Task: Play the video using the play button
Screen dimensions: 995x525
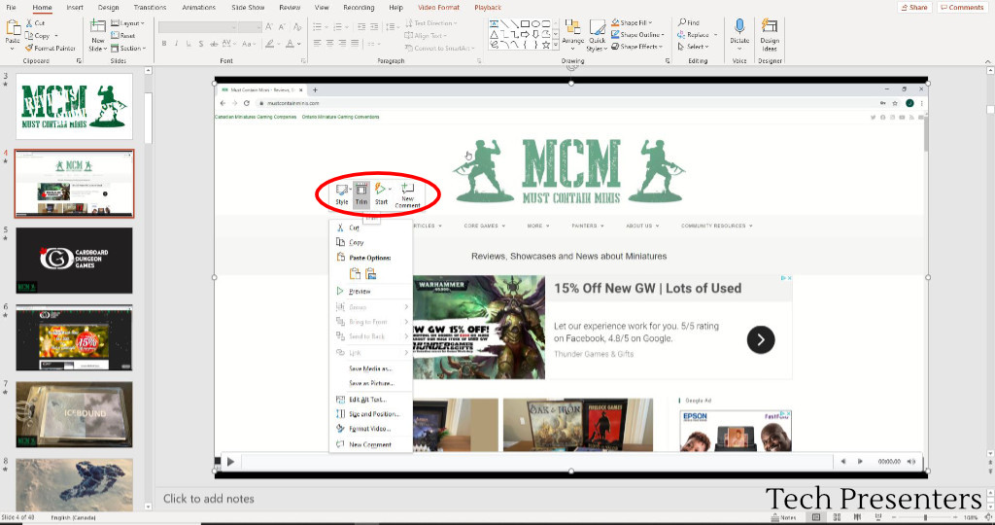Action: pyautogui.click(x=230, y=462)
